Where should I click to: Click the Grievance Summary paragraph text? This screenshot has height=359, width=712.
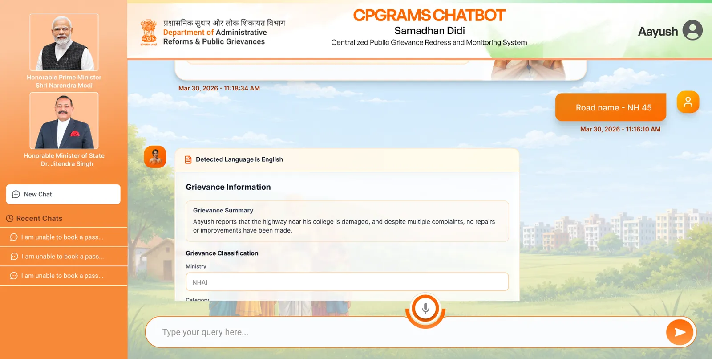(344, 226)
